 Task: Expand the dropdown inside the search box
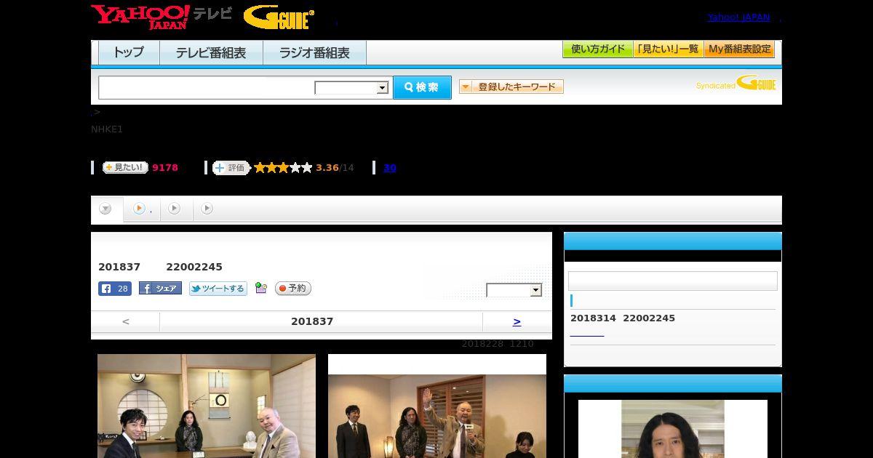coord(352,88)
